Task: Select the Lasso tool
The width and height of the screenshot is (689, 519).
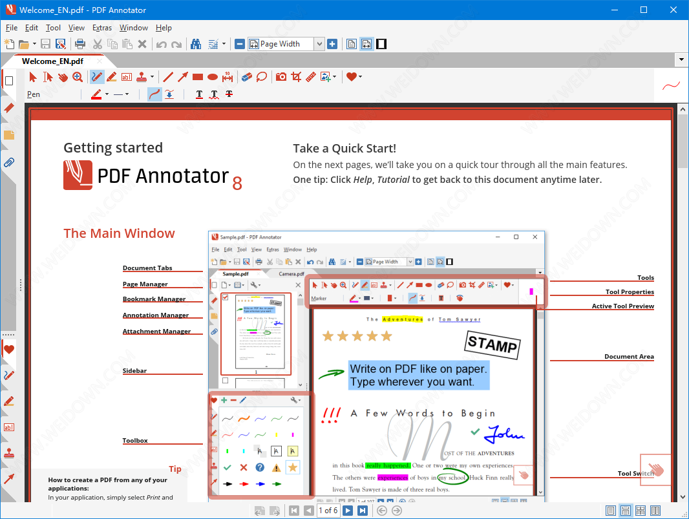Action: tap(262, 77)
